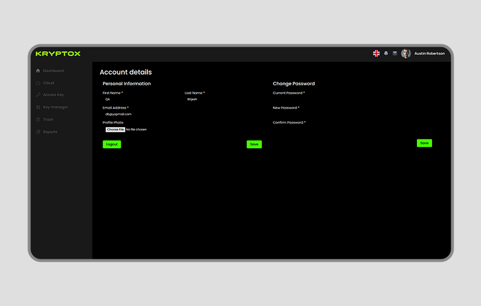Click the Reports chart icon
481x306 pixels.
[38, 132]
